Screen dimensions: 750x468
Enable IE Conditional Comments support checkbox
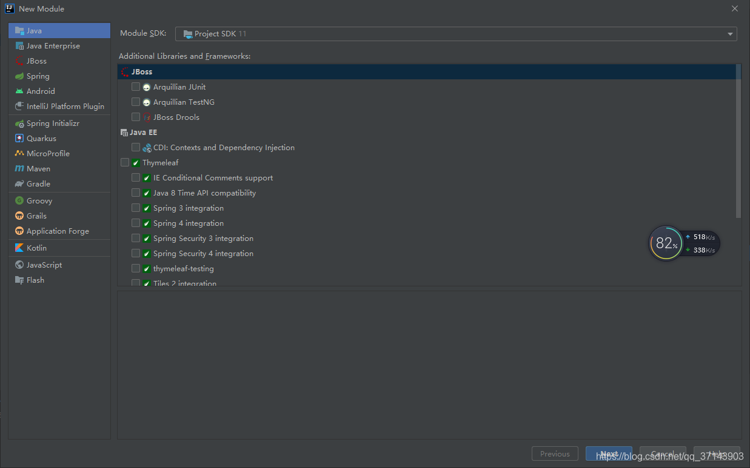pyautogui.click(x=136, y=177)
